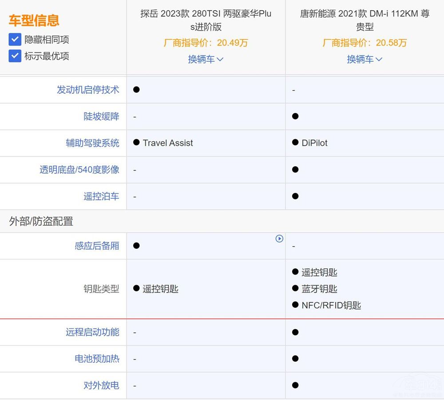Open 透明底盘/540度影像 parameter link
The image size is (444, 400).
79,169
